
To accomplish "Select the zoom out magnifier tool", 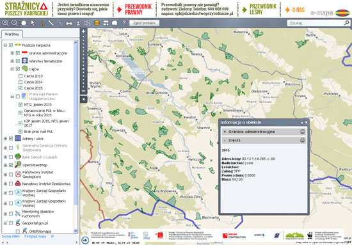I will pyautogui.click(x=14, y=23).
